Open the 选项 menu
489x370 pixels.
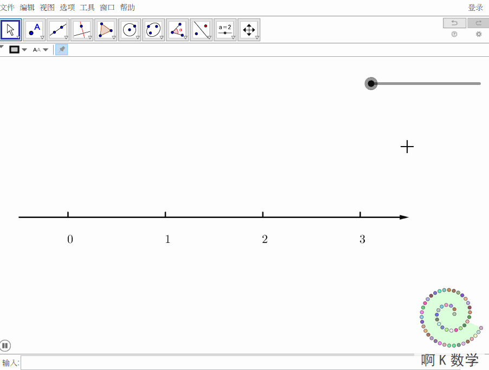(x=67, y=8)
